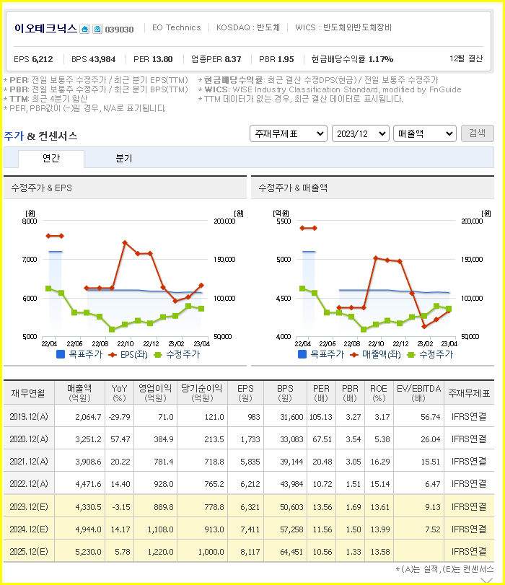The image size is (505, 585).
Task: Click the BPS 43,984 summary value
Action: point(102,59)
